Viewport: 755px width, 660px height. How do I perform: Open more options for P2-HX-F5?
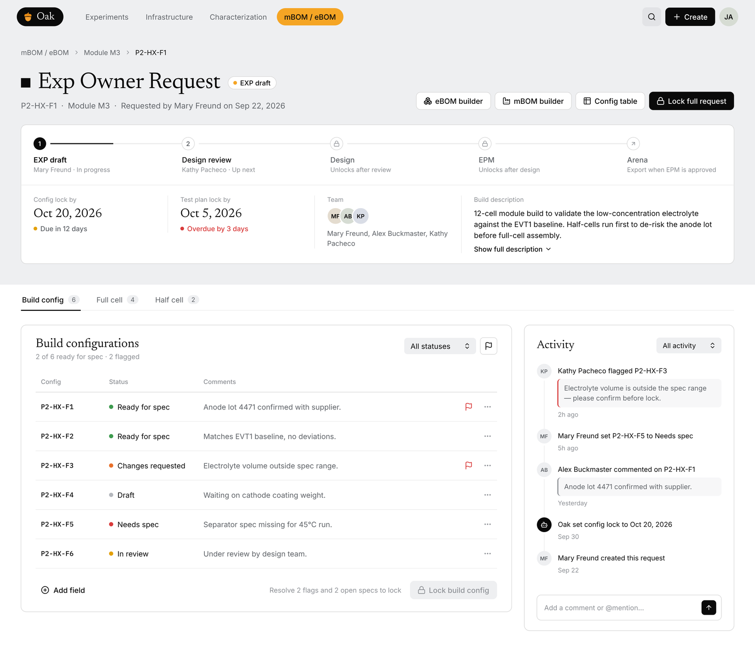pyautogui.click(x=487, y=524)
